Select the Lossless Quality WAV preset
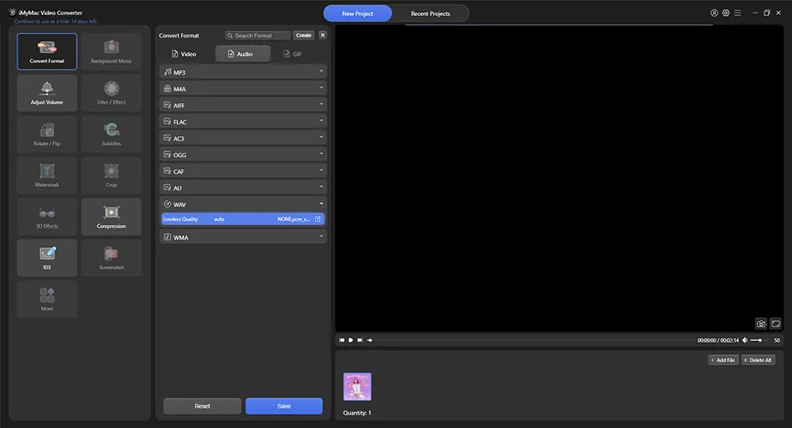 pyautogui.click(x=243, y=219)
